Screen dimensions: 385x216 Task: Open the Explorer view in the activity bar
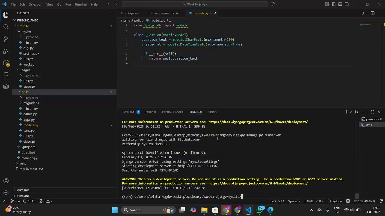tap(6, 15)
